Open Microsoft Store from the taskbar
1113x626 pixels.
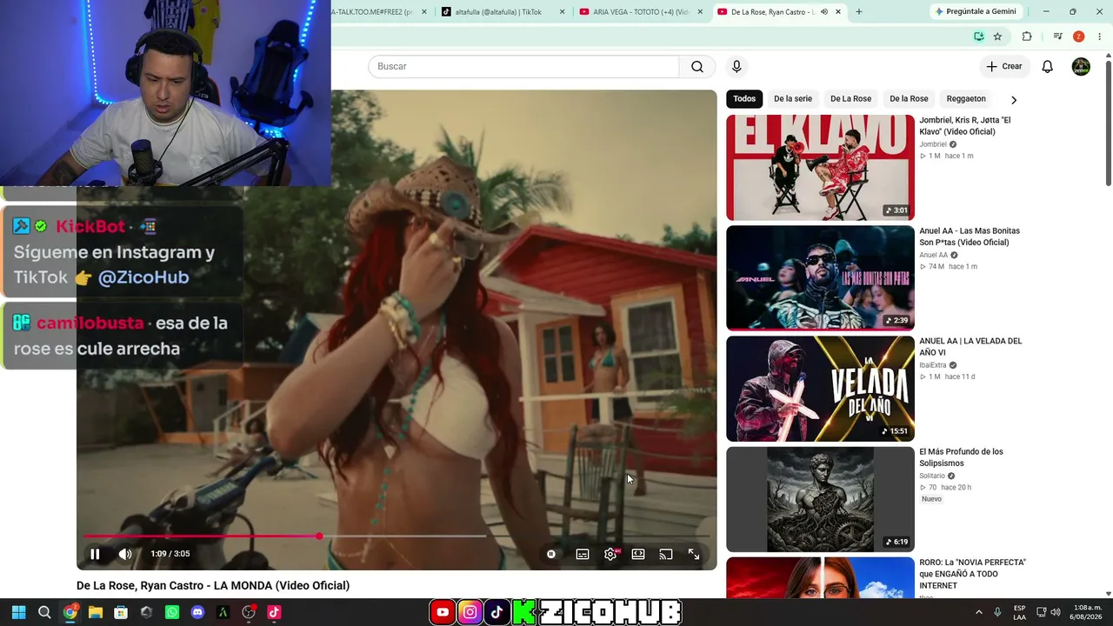(x=121, y=612)
